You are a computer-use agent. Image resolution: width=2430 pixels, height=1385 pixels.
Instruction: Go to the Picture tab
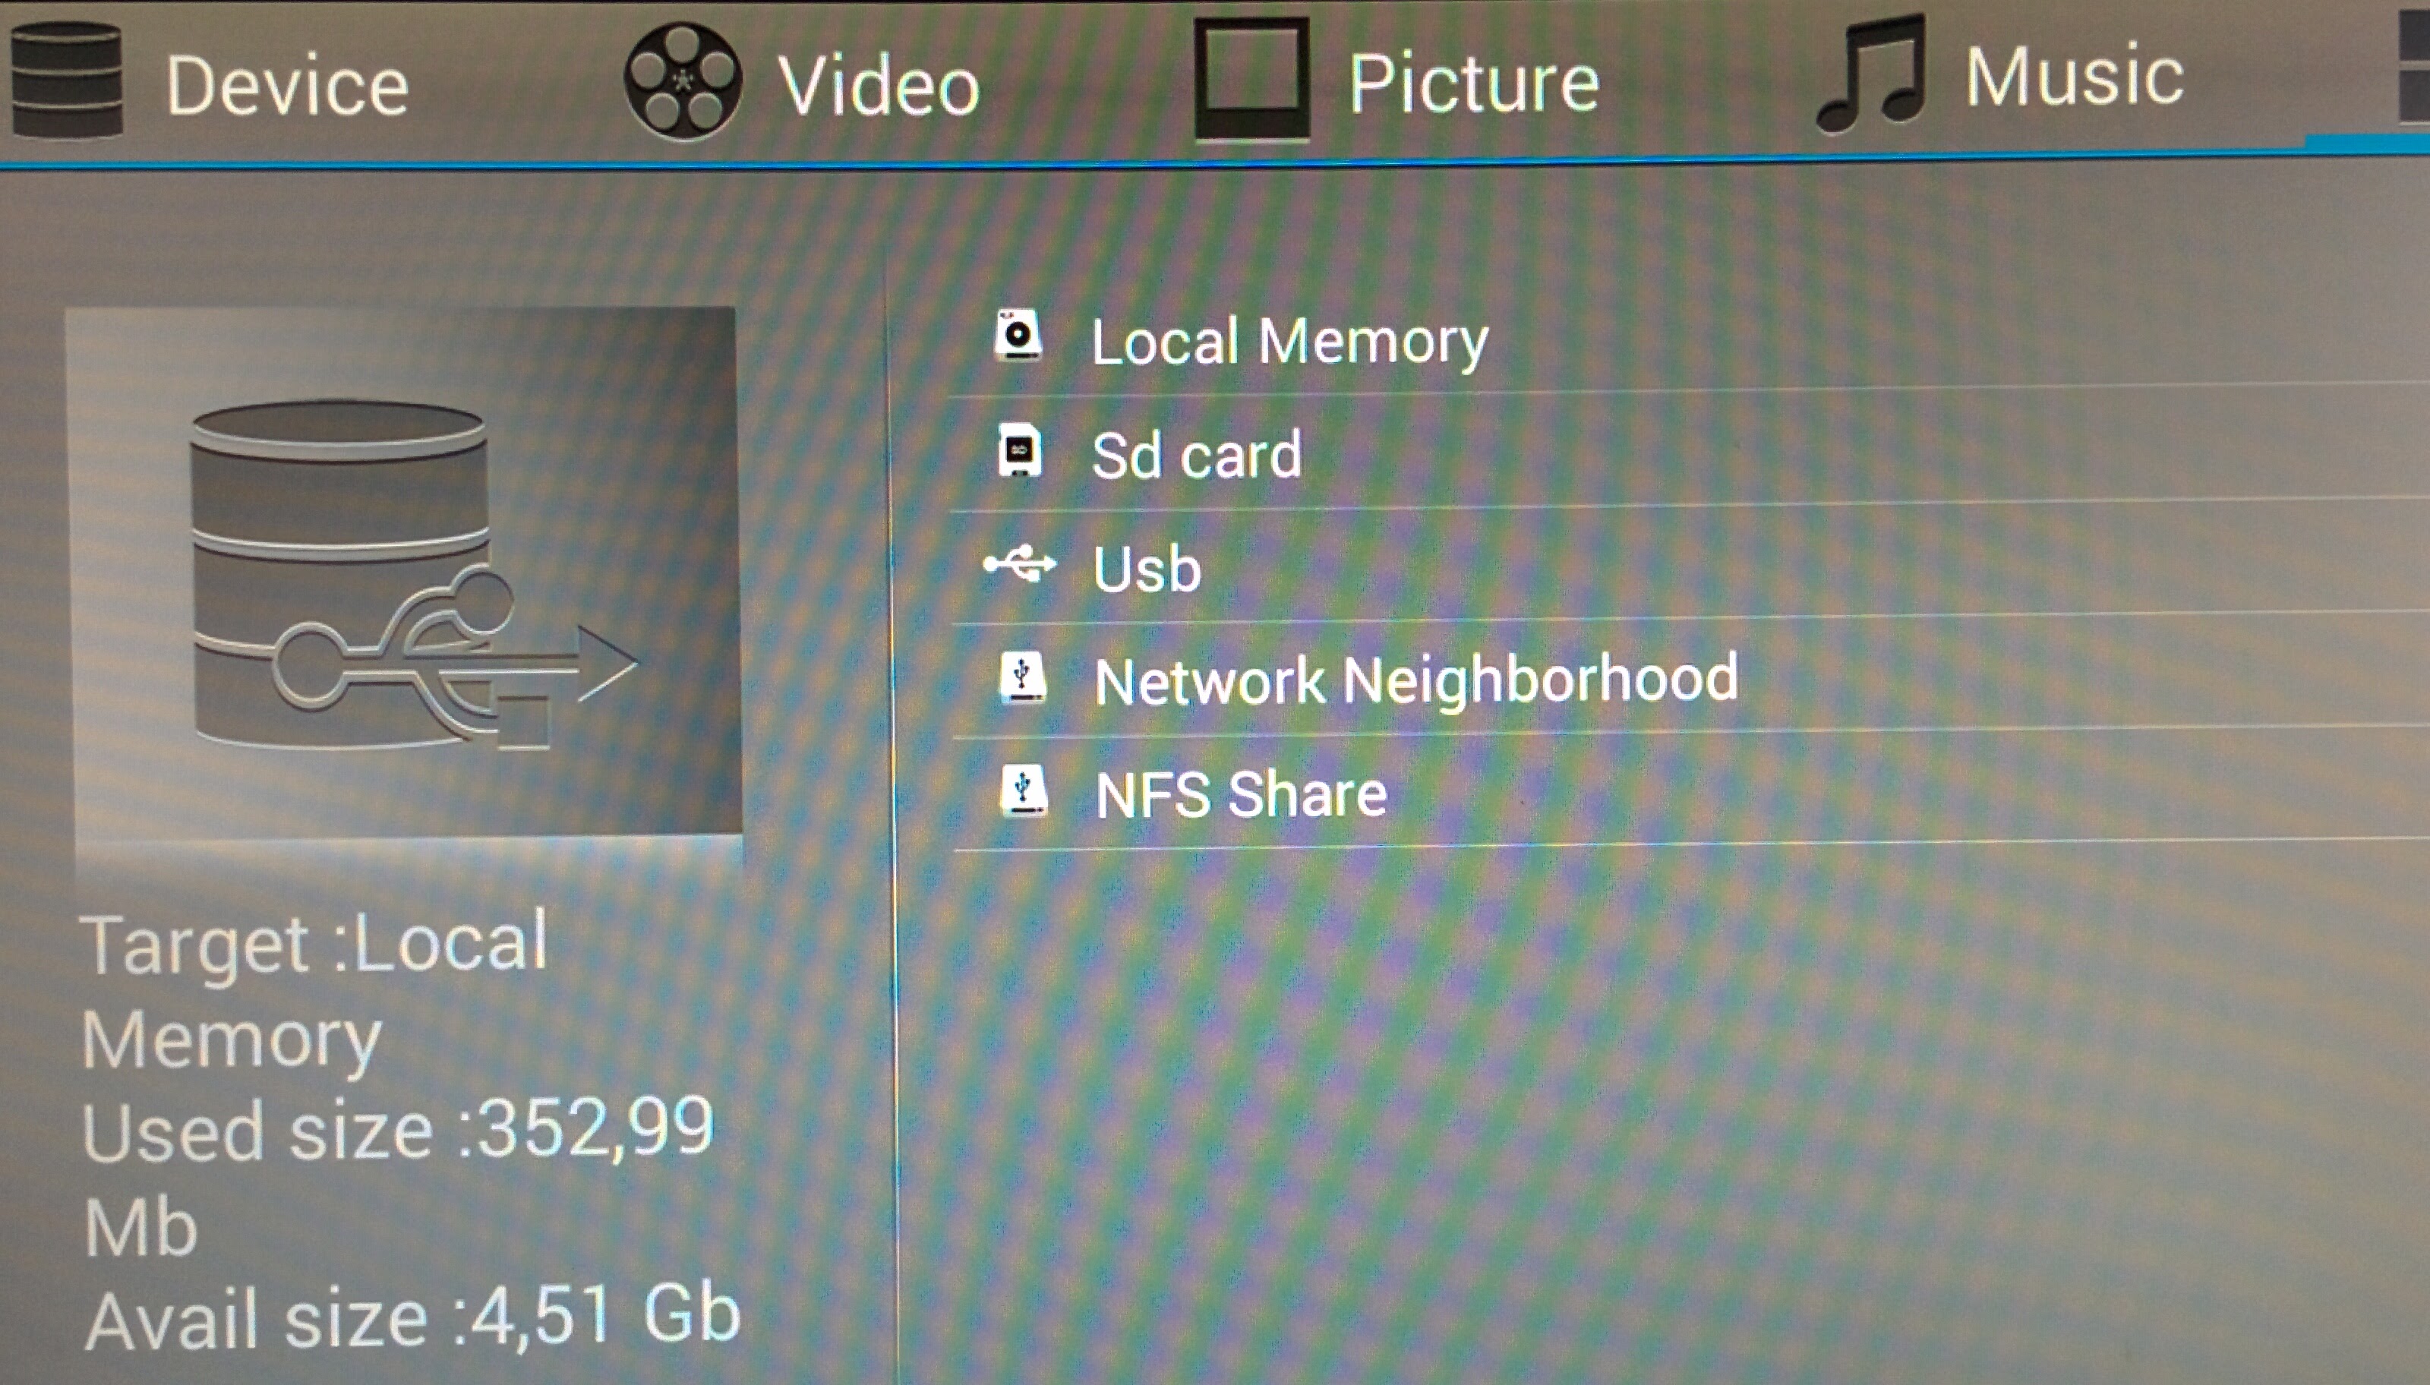[x=1396, y=80]
